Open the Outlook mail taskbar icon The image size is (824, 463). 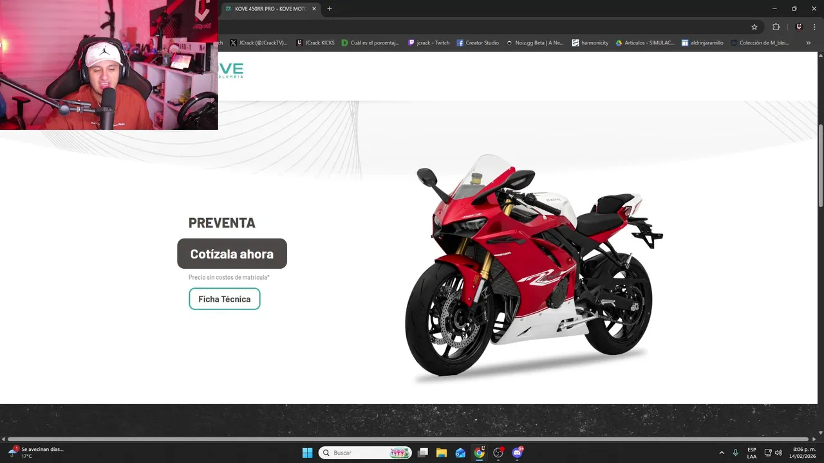460,453
